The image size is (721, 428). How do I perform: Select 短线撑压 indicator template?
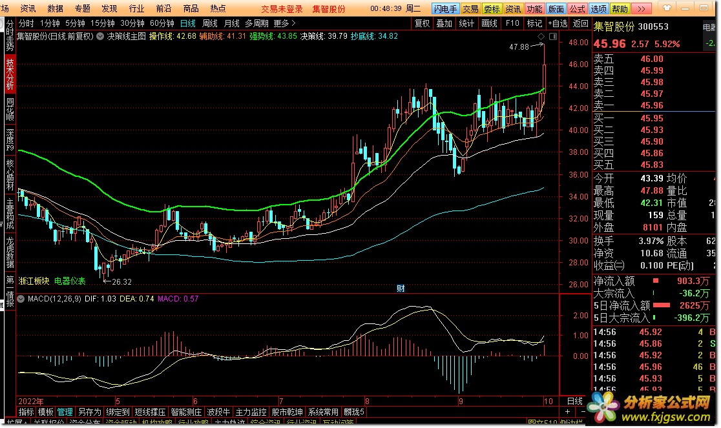pos(151,413)
